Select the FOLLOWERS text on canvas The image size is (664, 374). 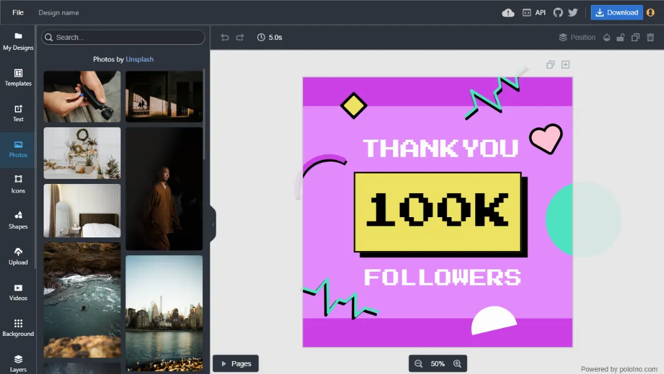click(443, 277)
